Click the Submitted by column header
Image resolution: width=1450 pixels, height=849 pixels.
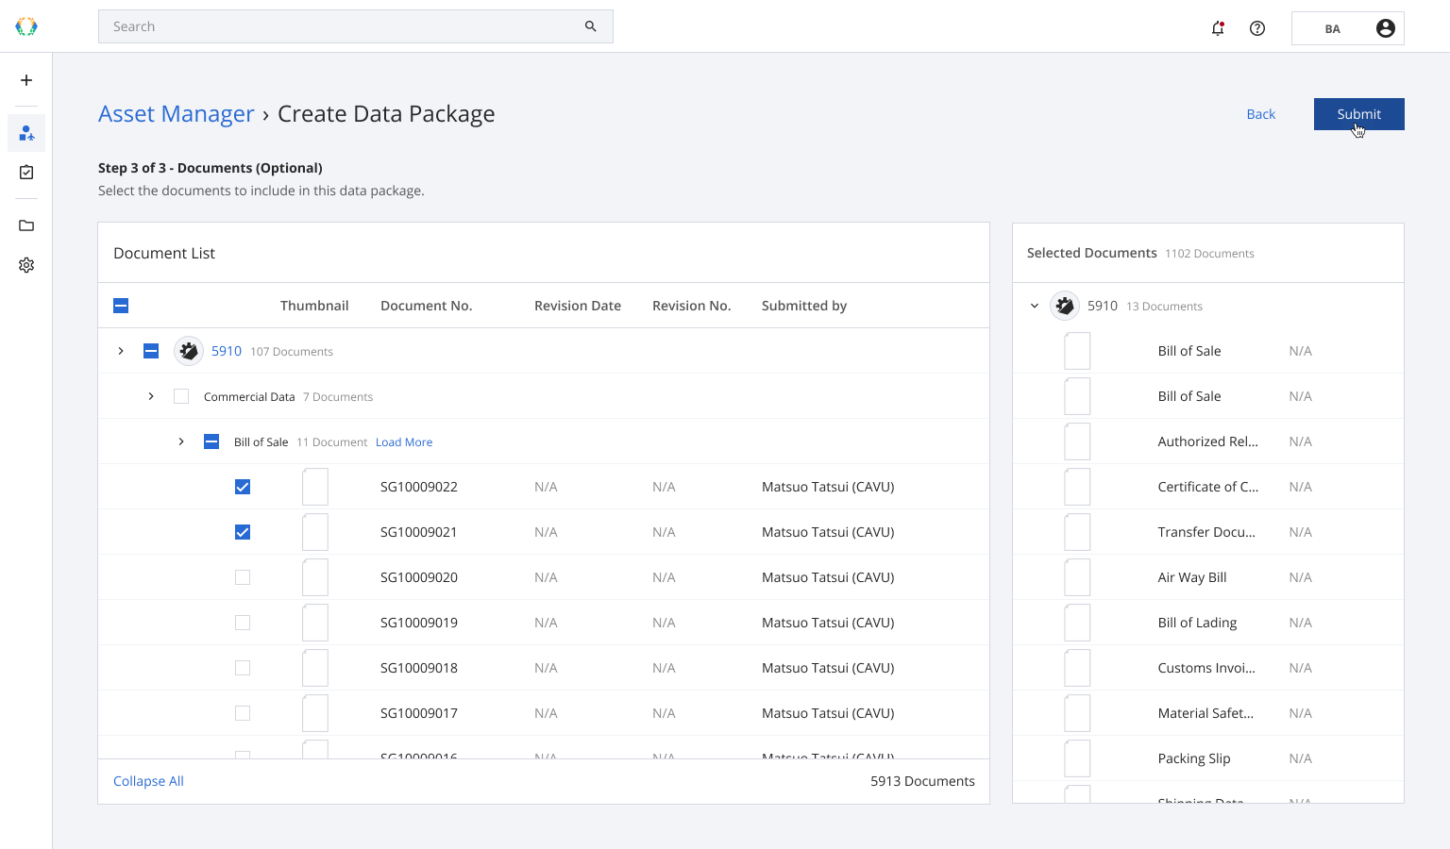tap(804, 306)
